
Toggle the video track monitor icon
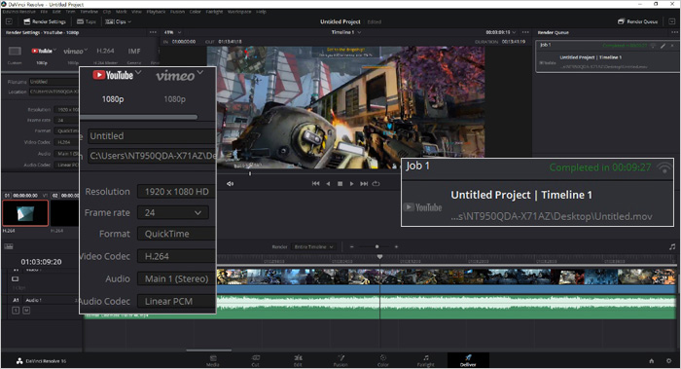pos(16,279)
